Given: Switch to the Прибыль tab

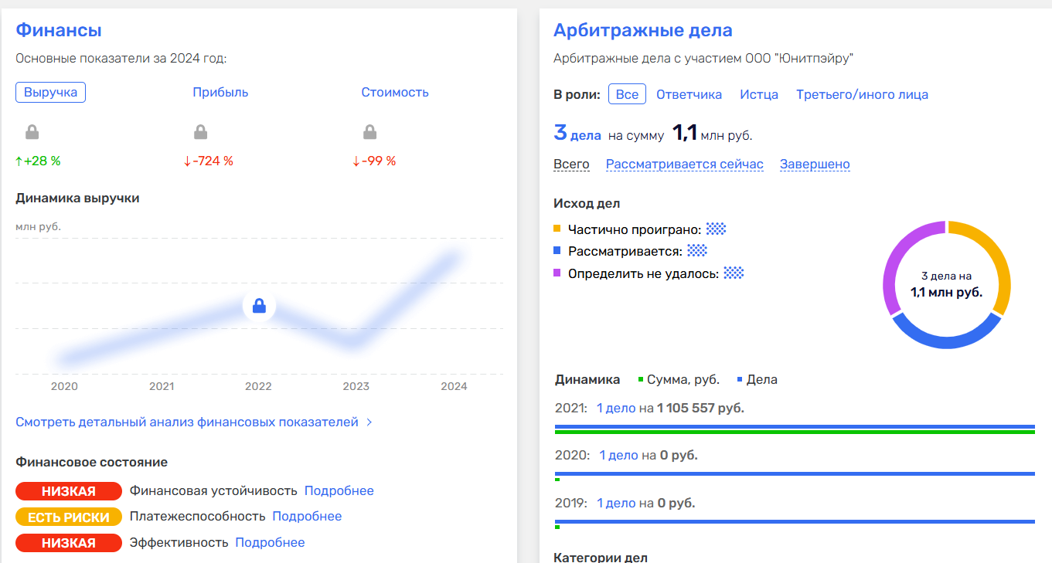Looking at the screenshot, I should 220,91.
